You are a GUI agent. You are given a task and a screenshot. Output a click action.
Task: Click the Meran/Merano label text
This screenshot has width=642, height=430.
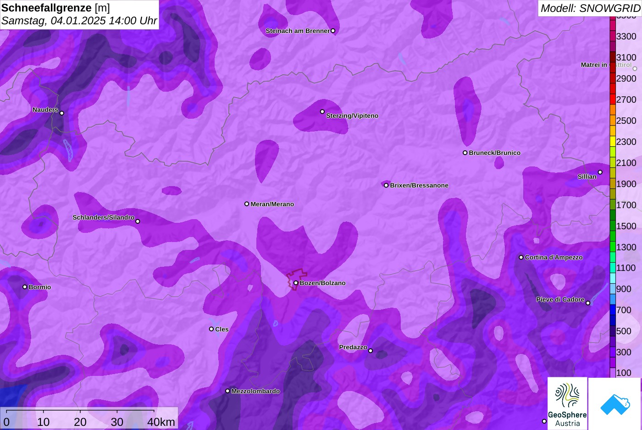tap(272, 204)
